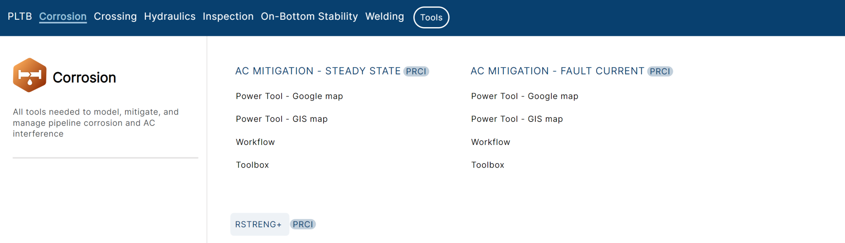Open the Crossing menu item

point(115,16)
